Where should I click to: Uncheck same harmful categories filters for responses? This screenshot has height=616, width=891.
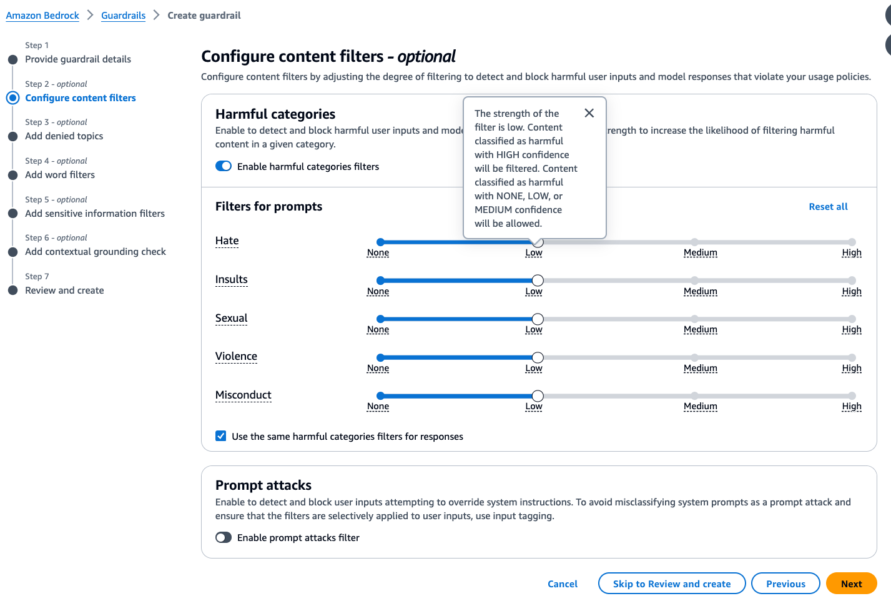click(221, 436)
